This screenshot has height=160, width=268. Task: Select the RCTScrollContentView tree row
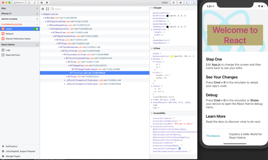pyautogui.click(x=95, y=58)
